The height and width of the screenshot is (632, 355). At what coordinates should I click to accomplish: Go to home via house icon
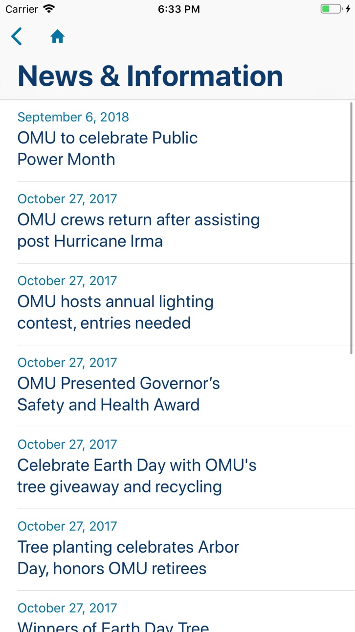(x=58, y=37)
